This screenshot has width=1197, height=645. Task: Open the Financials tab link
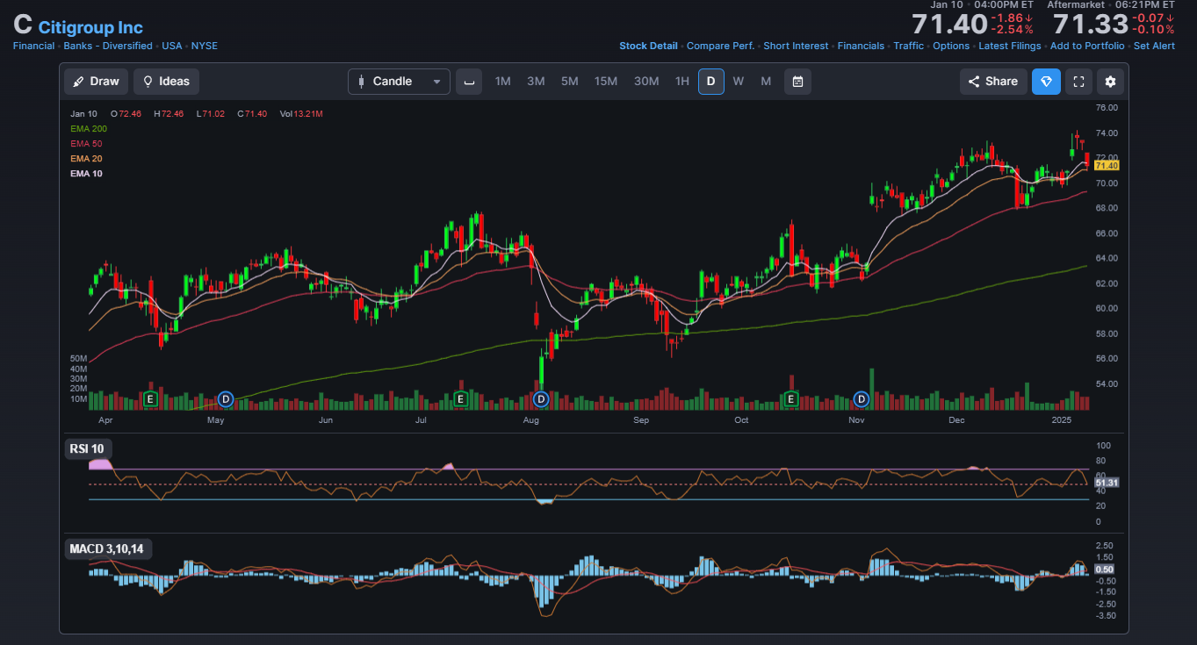pyautogui.click(x=861, y=46)
